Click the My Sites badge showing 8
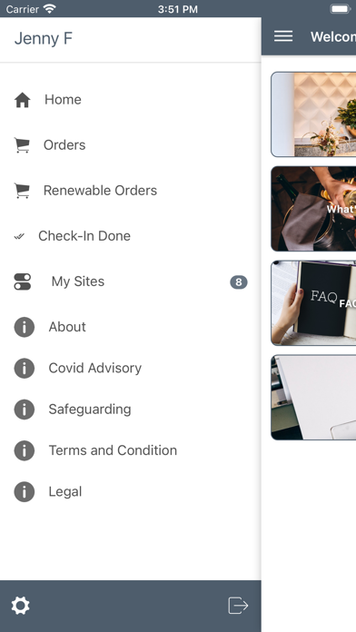Viewport: 356px width, 632px height. point(239,282)
